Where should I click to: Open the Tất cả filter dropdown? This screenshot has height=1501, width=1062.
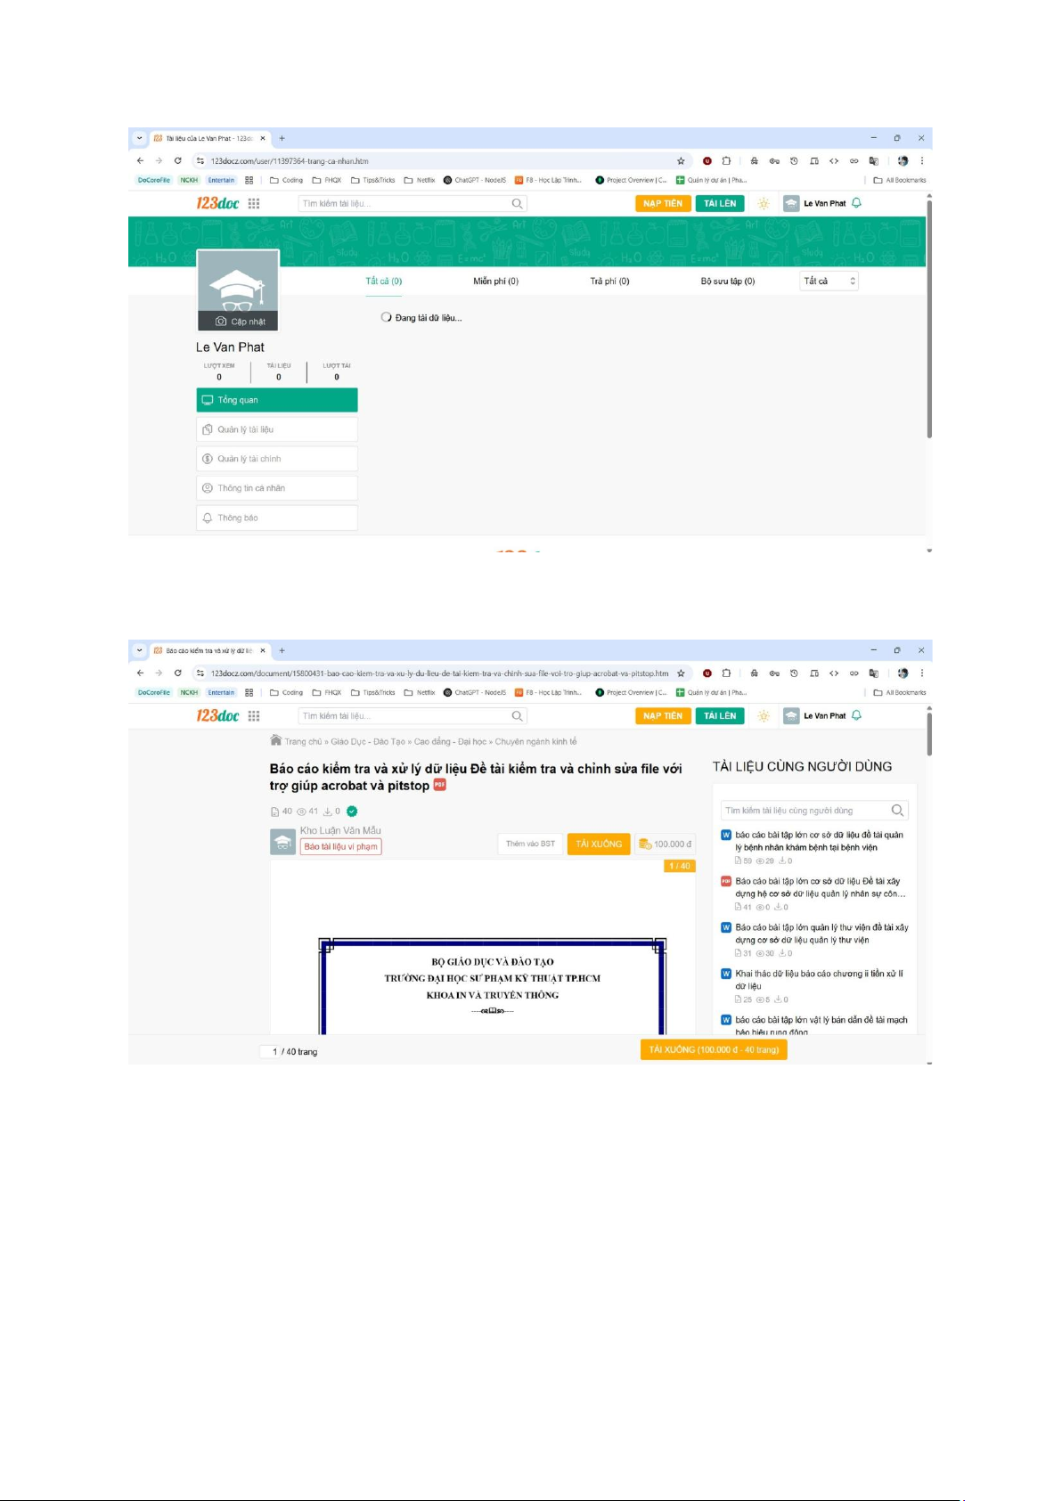(829, 281)
